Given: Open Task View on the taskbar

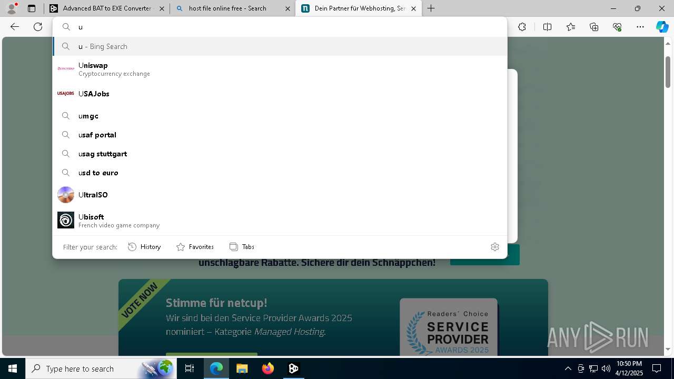Looking at the screenshot, I should click(190, 368).
